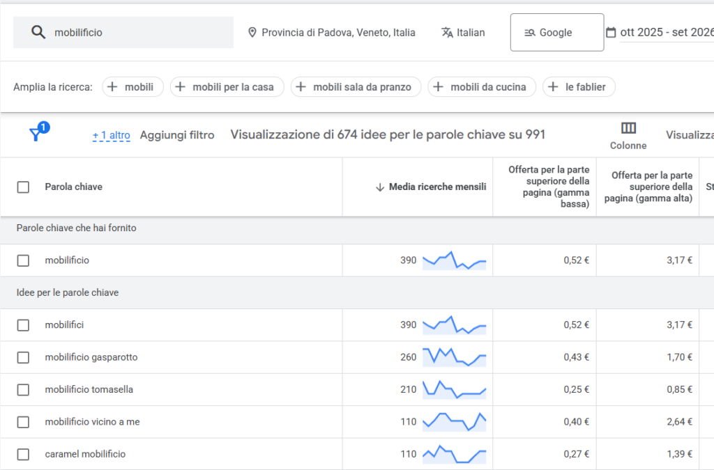Click trend chart for caramel mobilificio
The width and height of the screenshot is (714, 470).
click(455, 454)
